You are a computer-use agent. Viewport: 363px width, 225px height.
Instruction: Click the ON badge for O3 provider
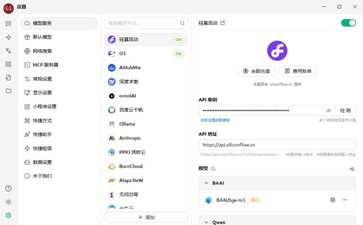click(x=178, y=54)
